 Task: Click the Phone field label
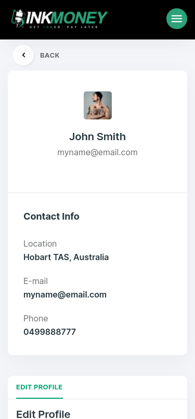point(36,318)
